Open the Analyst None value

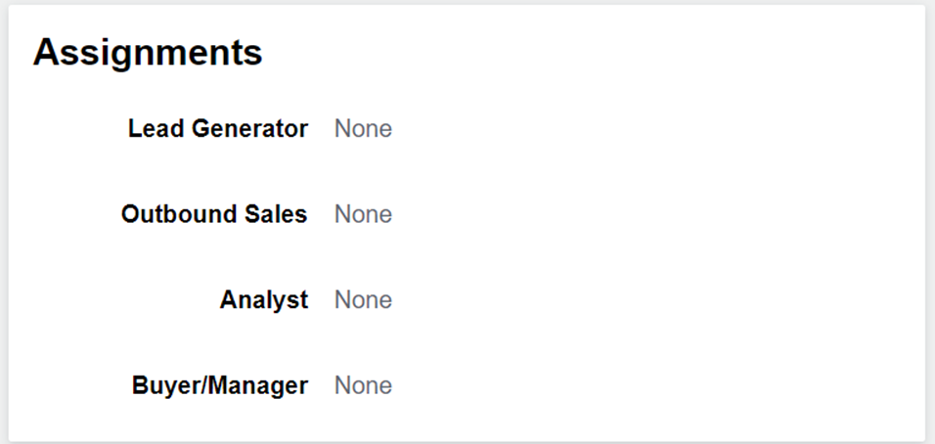pos(363,300)
